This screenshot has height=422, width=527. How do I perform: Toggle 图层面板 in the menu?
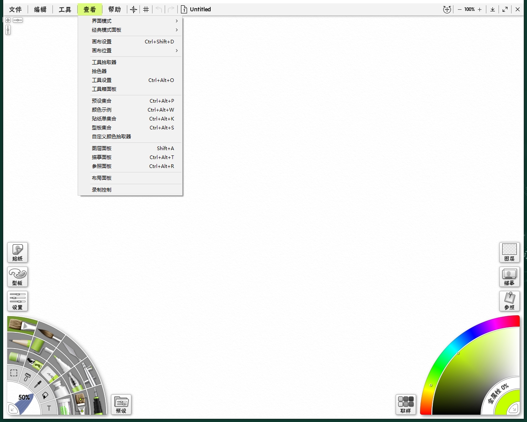pos(131,149)
